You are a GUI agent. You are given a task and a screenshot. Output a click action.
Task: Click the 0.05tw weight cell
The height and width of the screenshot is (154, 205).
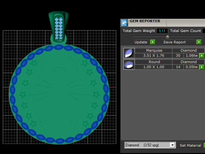[192, 67]
